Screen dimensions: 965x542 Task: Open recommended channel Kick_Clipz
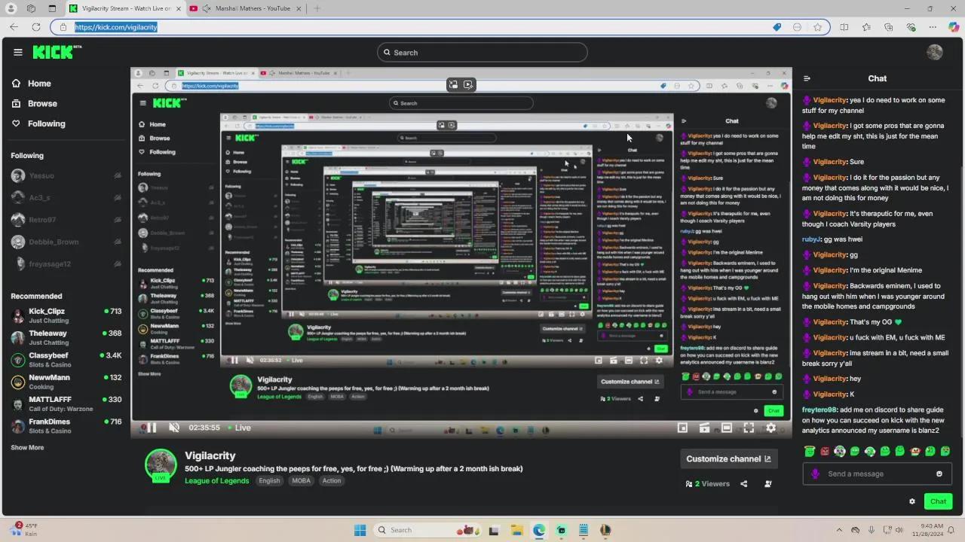66,315
